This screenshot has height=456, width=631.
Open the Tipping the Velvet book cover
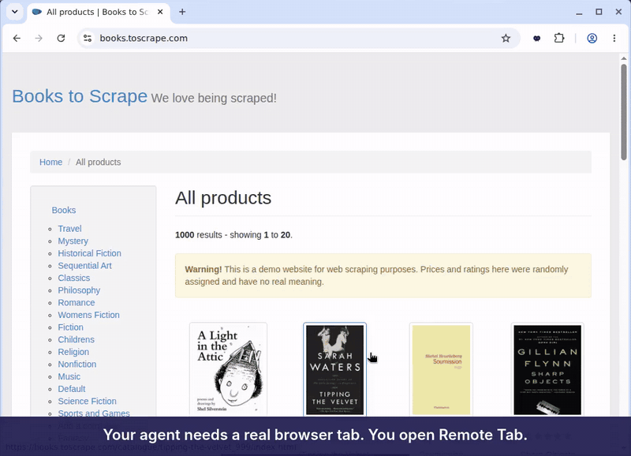click(334, 369)
